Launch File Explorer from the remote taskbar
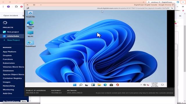 [x=99, y=85]
